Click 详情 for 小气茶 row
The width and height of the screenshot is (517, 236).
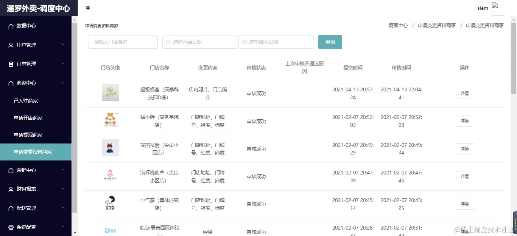tap(464, 204)
